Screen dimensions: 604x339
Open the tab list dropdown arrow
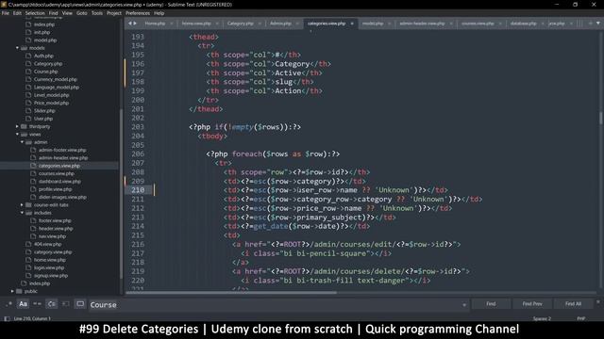pos(597,24)
